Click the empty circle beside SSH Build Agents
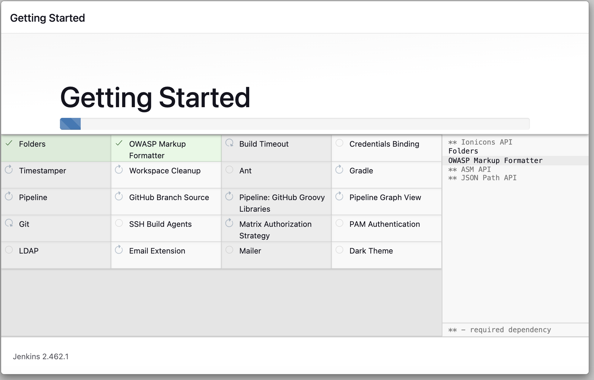The height and width of the screenshot is (380, 594). click(x=119, y=223)
